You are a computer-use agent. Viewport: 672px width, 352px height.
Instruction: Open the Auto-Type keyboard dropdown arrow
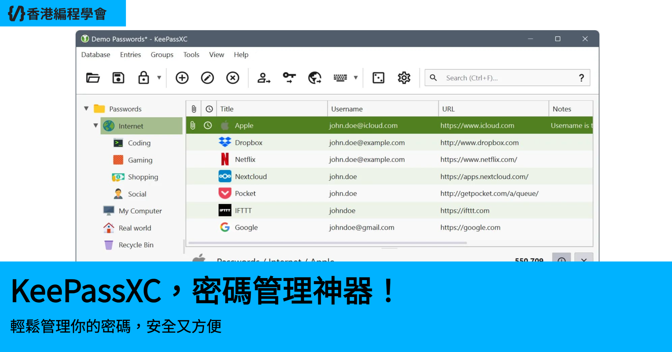pos(356,78)
